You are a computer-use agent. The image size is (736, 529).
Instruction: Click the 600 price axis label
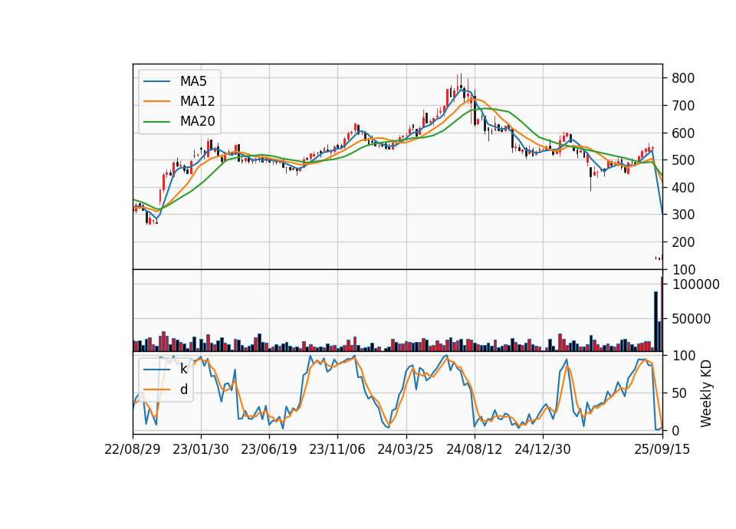point(683,133)
